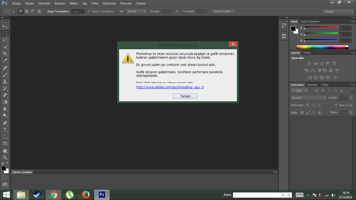Open the tool preset picker arrow
Screen dimensions: 356x200
(x=14, y=11)
